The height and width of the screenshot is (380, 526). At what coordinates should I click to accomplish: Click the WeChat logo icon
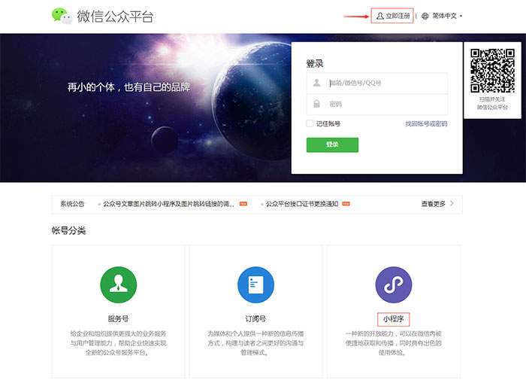pos(62,16)
